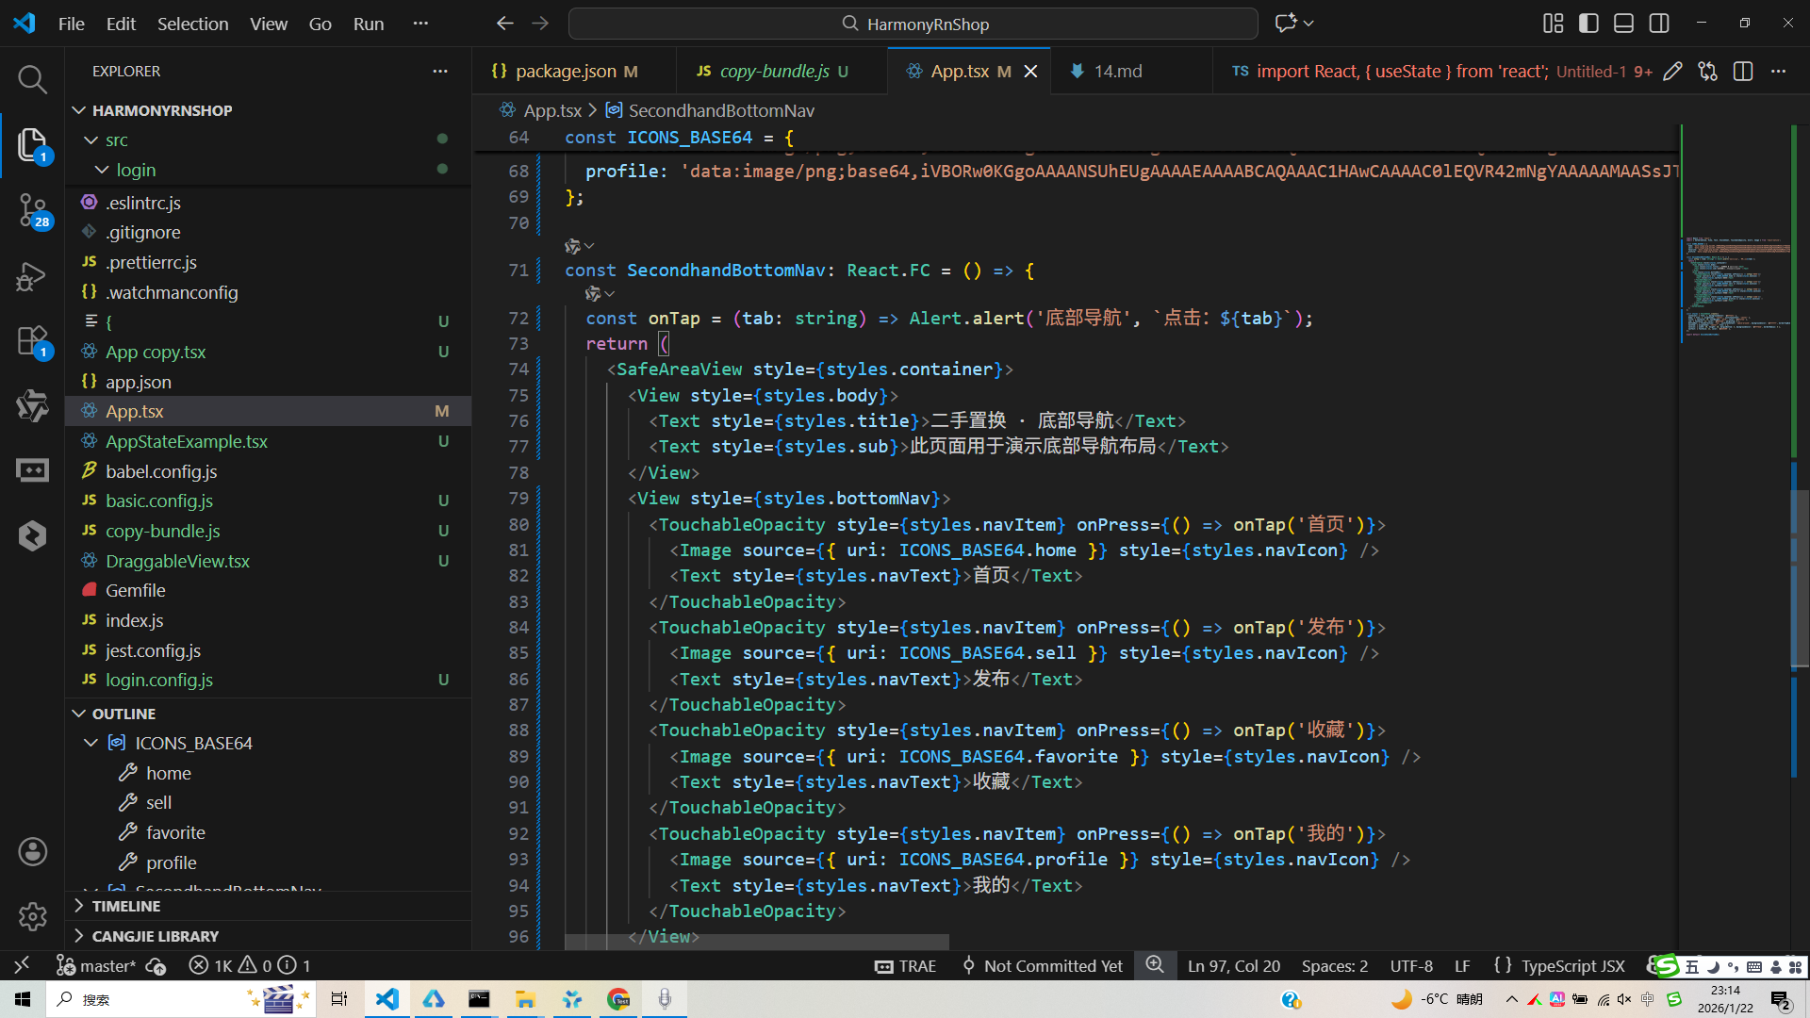Open the Accounts menu icon
Viewport: 1810px width, 1018px height.
coord(32,852)
